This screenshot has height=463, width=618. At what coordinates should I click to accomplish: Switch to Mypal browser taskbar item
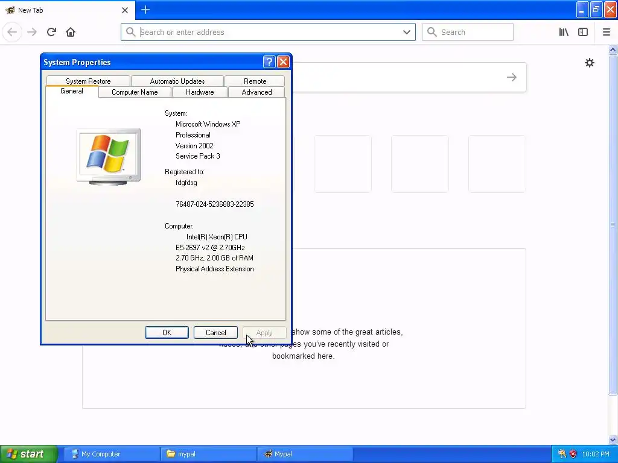tap(305, 454)
